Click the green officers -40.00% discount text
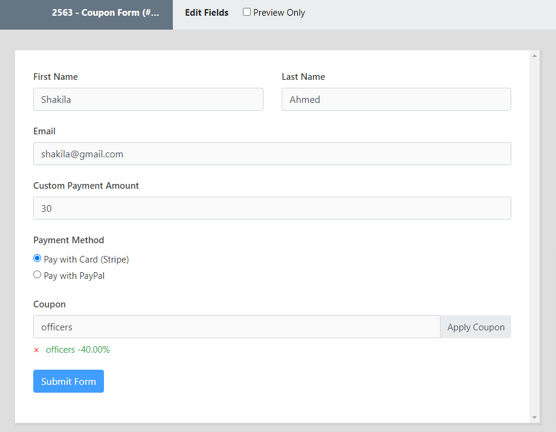 tap(77, 350)
